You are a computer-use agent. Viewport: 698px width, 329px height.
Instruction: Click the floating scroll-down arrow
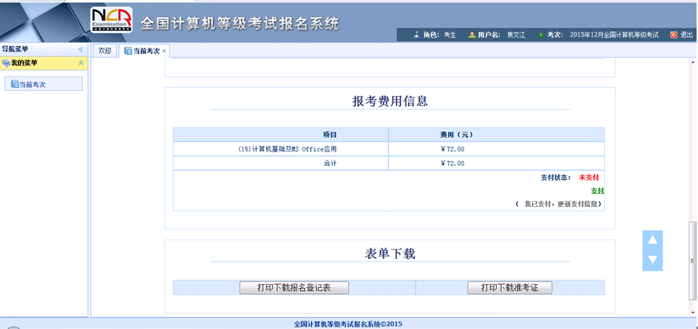pyautogui.click(x=652, y=260)
